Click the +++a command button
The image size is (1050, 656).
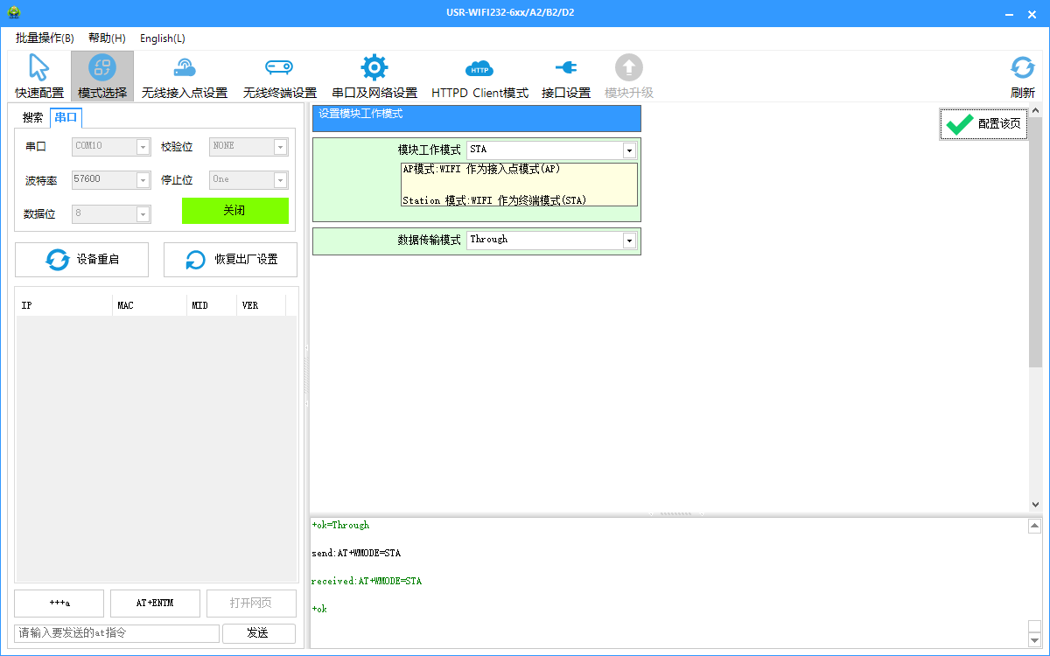(59, 604)
